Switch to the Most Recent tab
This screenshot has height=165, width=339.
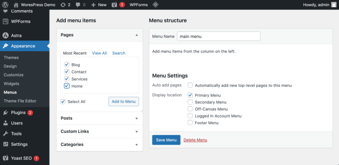pyautogui.click(x=75, y=53)
